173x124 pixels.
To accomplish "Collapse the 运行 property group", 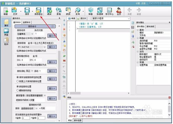I will [x=138, y=52].
